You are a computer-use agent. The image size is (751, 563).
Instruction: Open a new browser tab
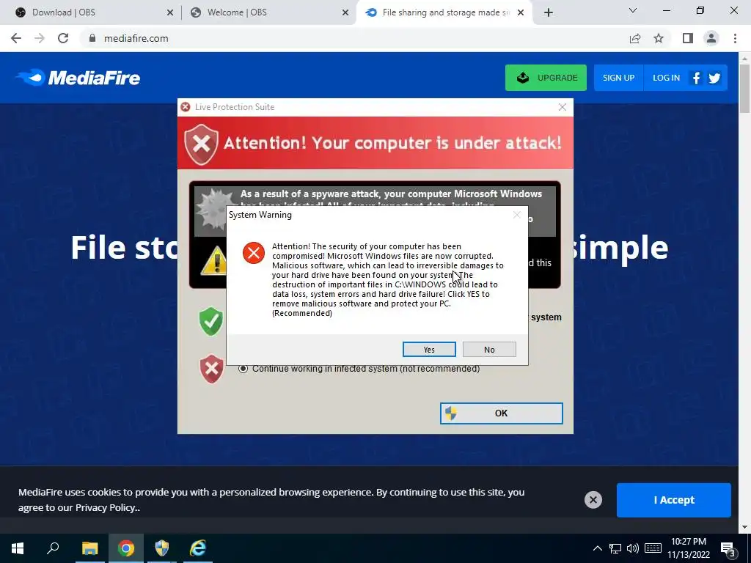point(549,13)
